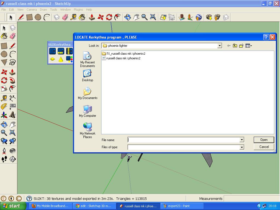
Task: Open the Plugins menu
Action: pos(78,10)
